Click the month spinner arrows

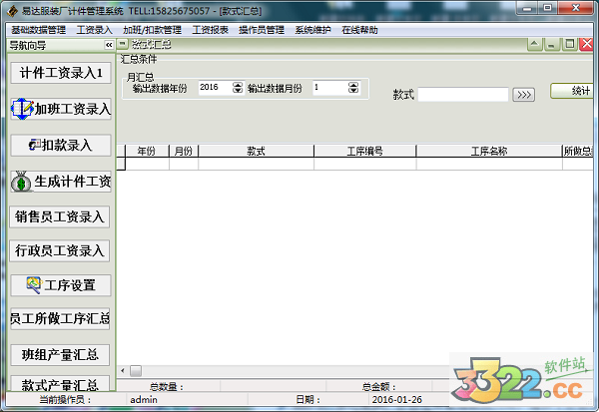pos(353,88)
